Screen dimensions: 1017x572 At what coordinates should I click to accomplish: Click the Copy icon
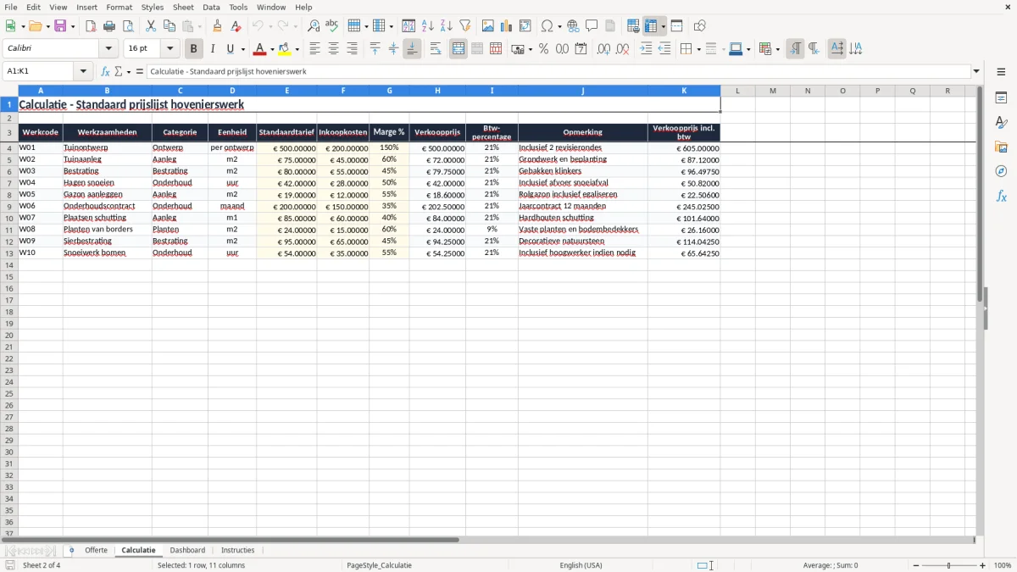(169, 26)
